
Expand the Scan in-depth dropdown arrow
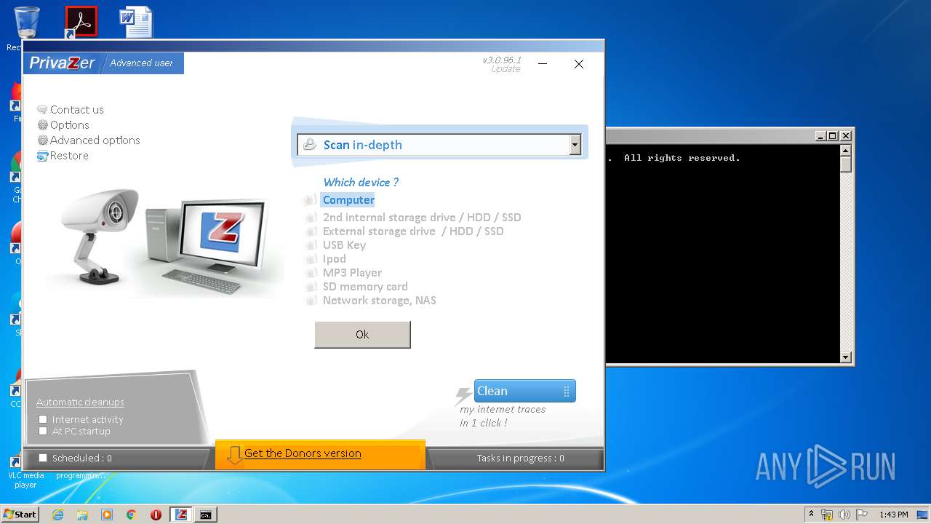pos(575,145)
